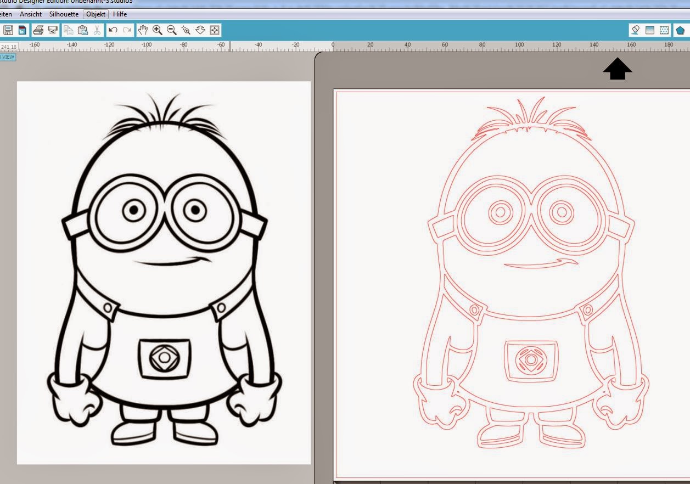Click the Zoom Out magnifier icon

(172, 30)
